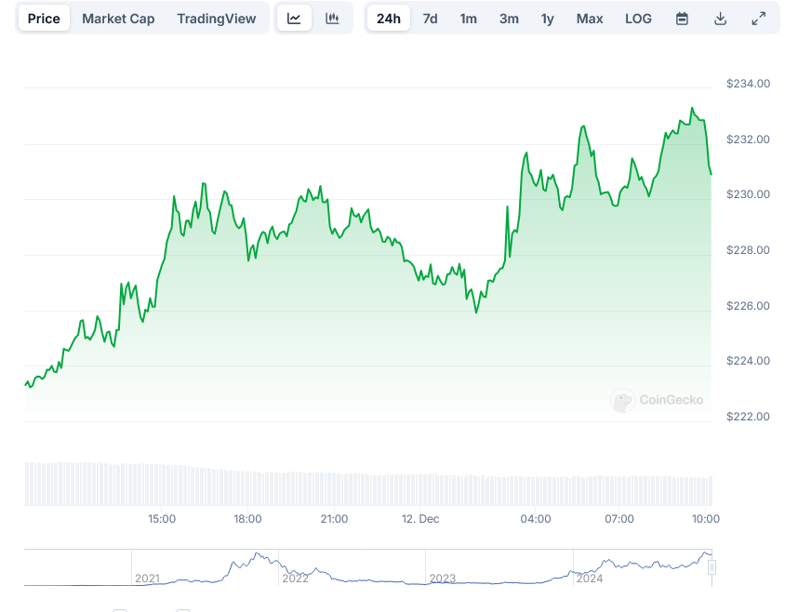Open the calendar date range picker
This screenshot has width=798, height=612.
click(x=682, y=19)
